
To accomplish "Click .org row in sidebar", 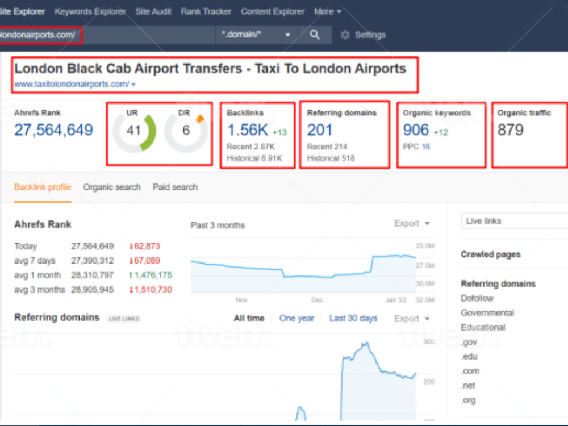I will click(469, 400).
